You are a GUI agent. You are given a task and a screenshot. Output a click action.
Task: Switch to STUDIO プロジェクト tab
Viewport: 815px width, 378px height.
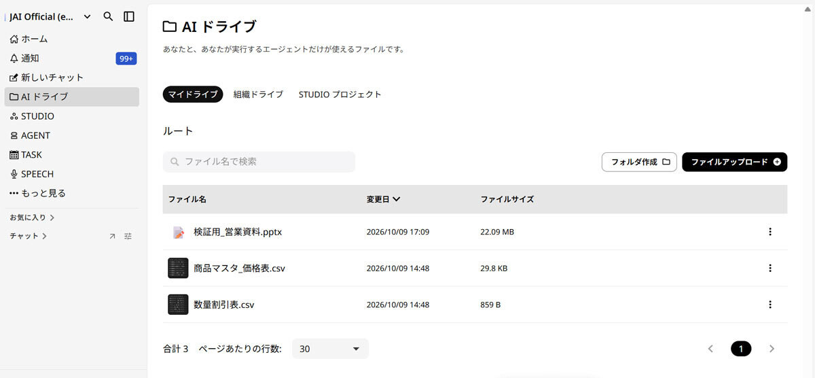click(340, 94)
